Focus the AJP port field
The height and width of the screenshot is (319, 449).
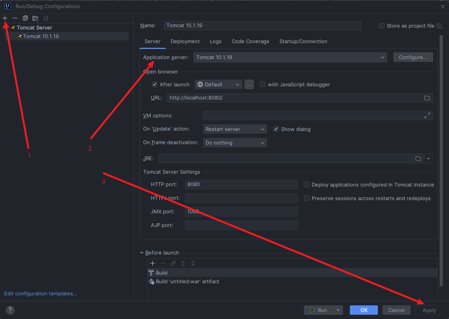241,225
